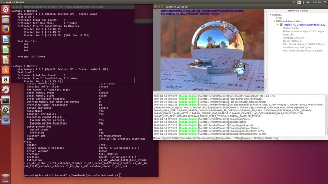
Task: Open the Ubuntu Dash home launcher
Action: 6,10
